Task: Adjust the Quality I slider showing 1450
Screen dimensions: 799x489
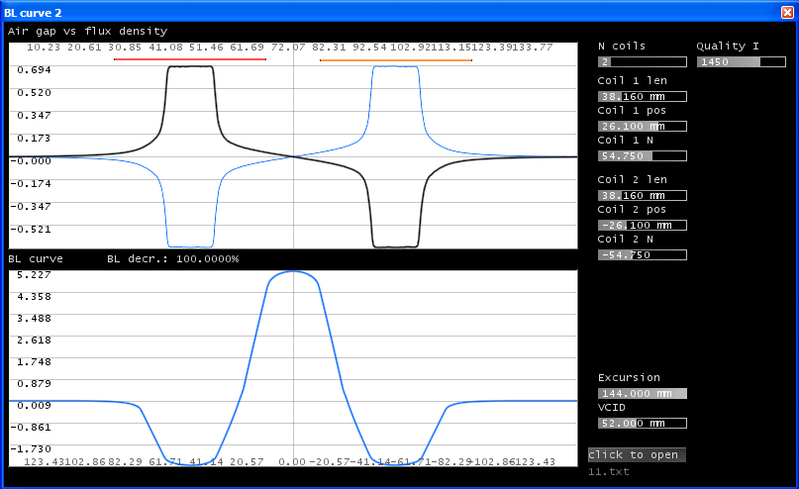Action: (x=741, y=62)
